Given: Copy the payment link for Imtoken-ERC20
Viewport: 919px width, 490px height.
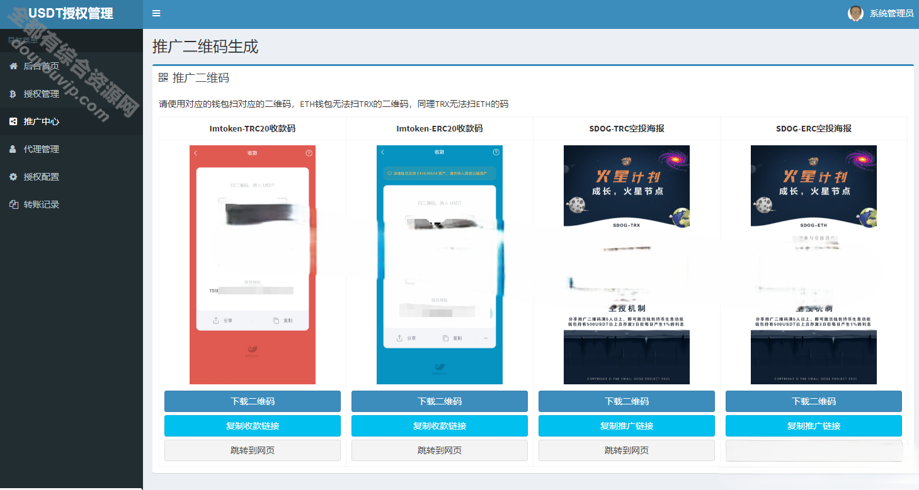Looking at the screenshot, I should [x=440, y=426].
